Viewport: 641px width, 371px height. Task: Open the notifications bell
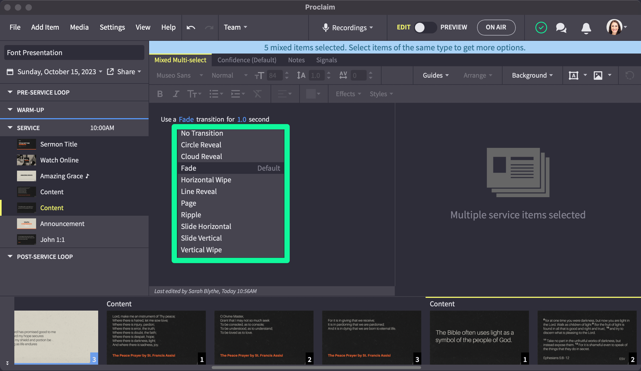pyautogui.click(x=586, y=28)
